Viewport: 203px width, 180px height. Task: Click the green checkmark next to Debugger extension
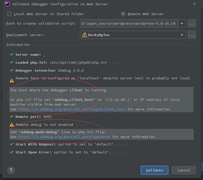11,70
